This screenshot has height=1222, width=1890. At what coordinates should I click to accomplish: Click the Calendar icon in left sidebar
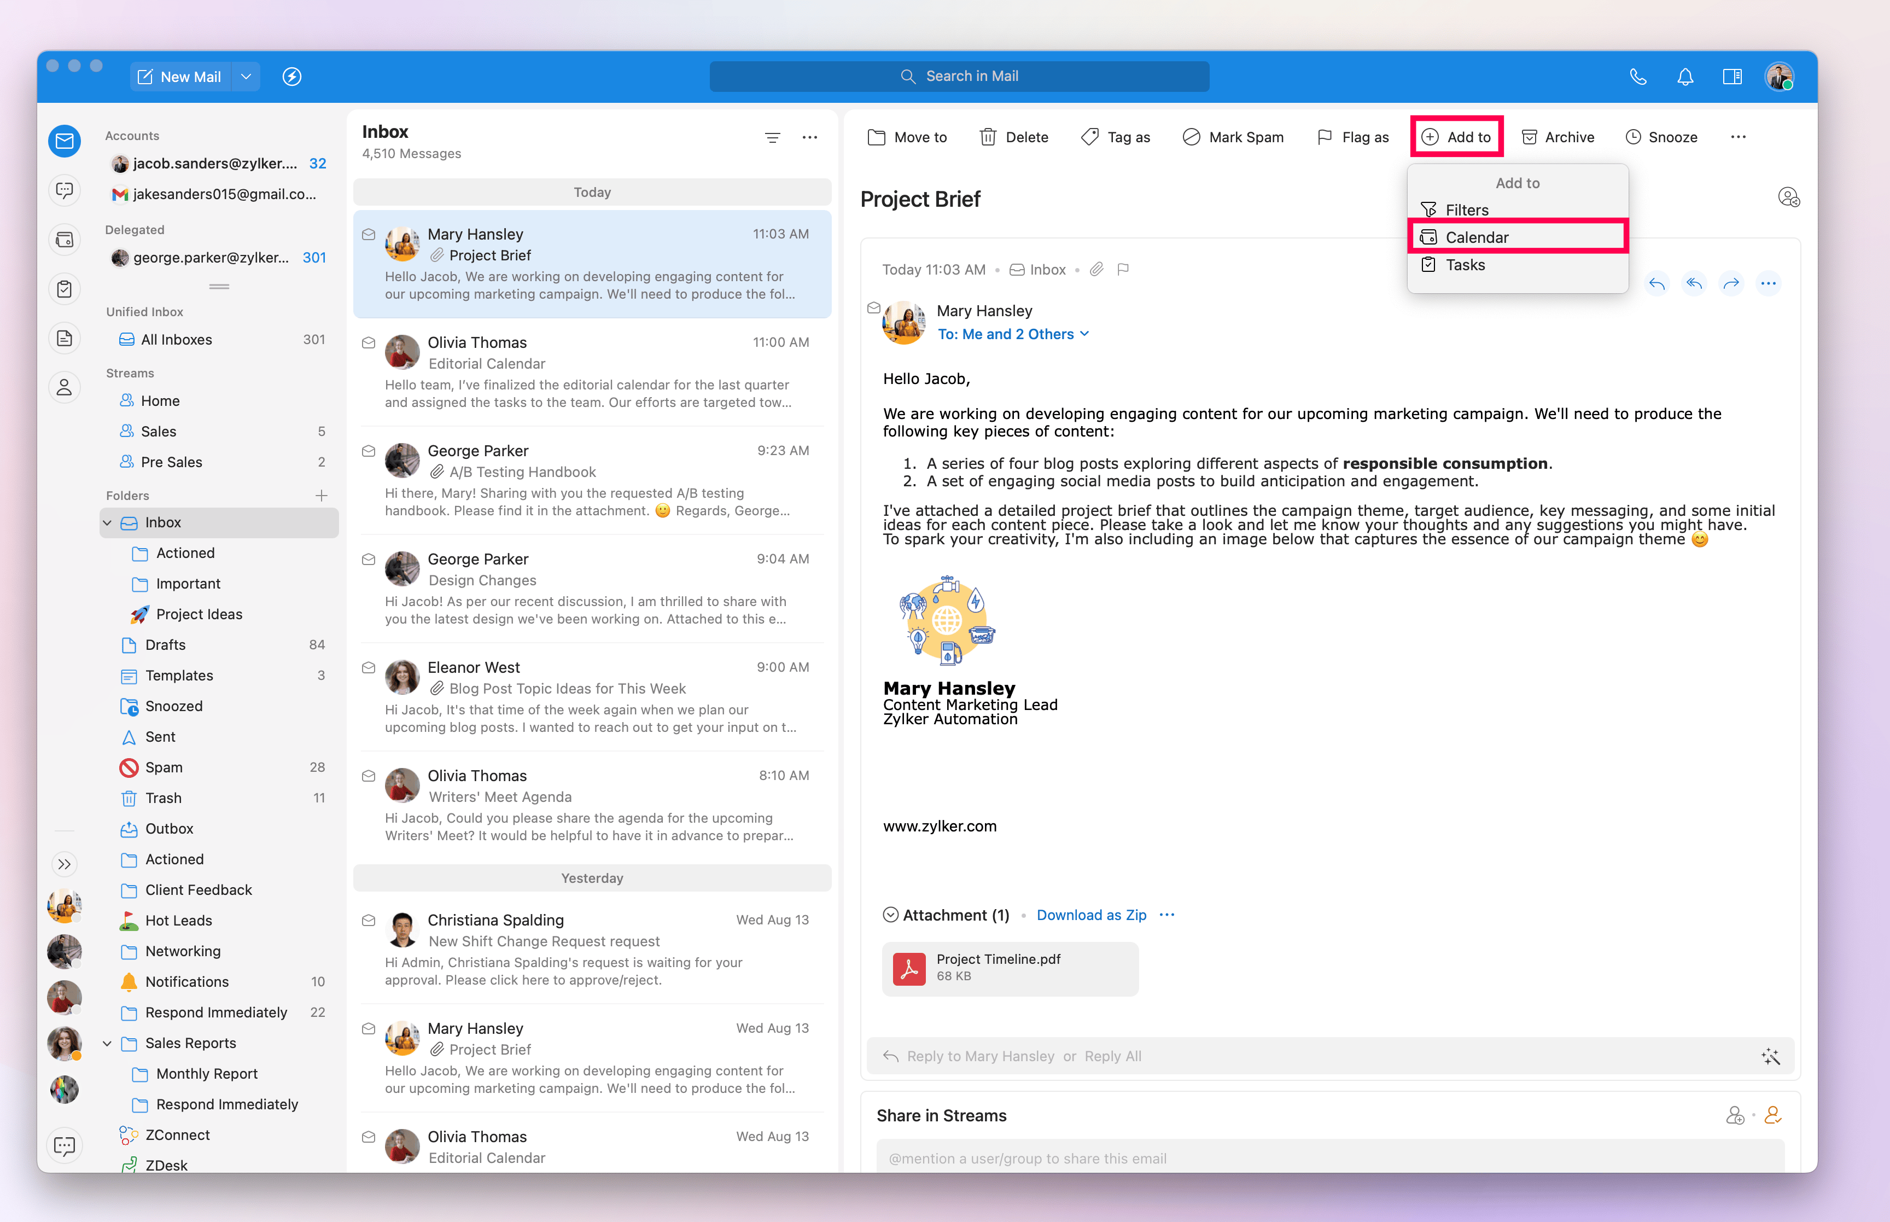point(65,240)
